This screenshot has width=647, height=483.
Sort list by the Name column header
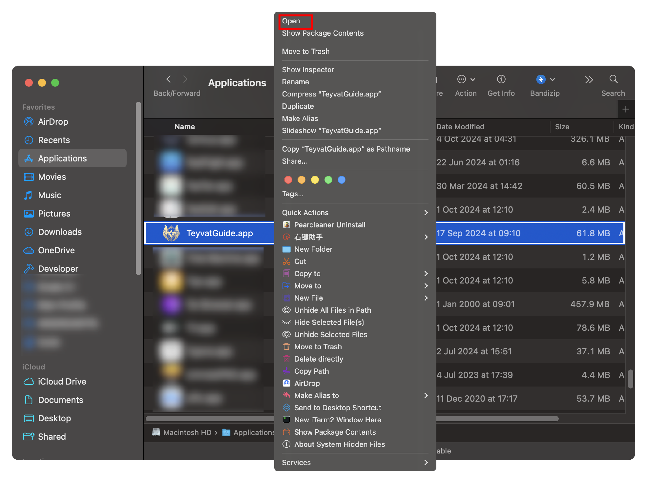(x=185, y=127)
